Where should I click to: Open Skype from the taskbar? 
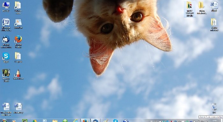point(115,121)
